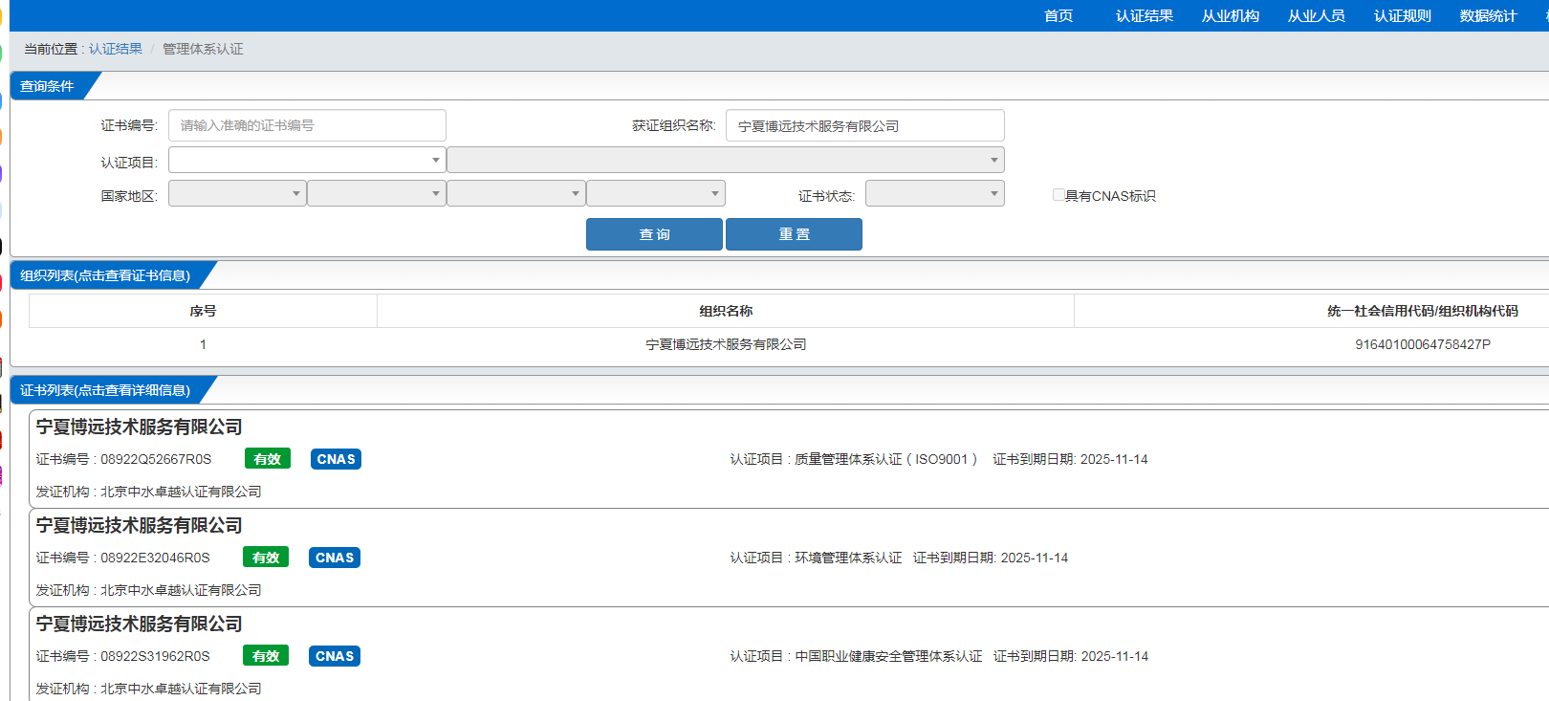
Task: Open 数据统计 in the top navigation
Action: 1488,16
